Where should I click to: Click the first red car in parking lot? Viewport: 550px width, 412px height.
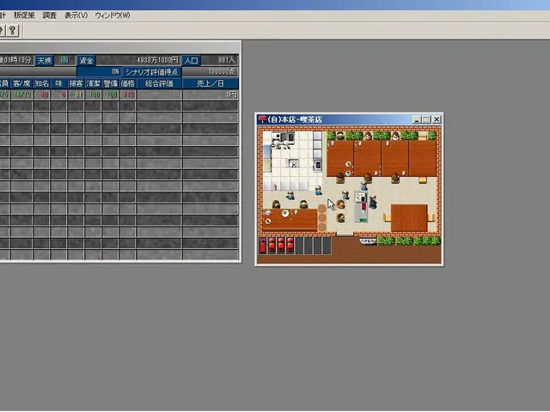[263, 245]
